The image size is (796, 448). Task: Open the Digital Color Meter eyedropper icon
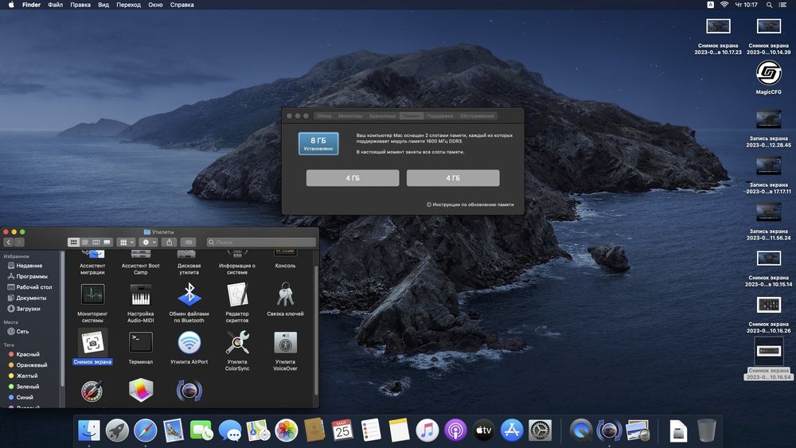click(x=92, y=391)
